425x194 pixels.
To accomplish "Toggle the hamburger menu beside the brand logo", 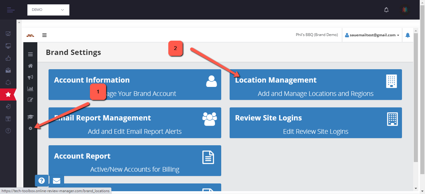I will (x=44, y=35).
